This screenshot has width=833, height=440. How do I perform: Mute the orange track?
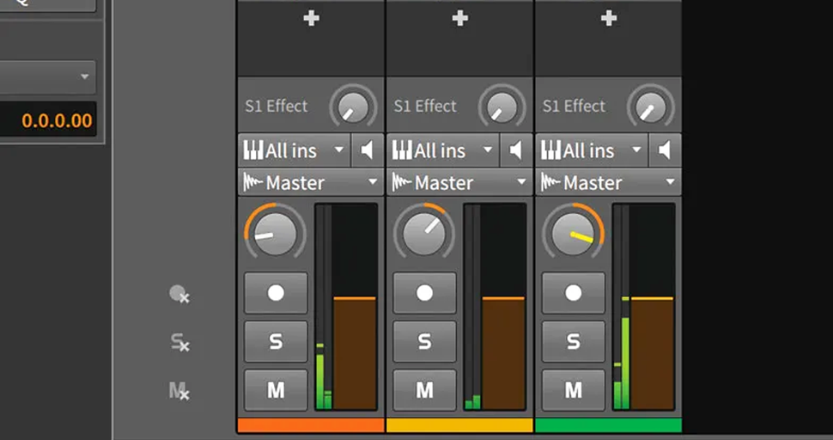pos(276,390)
